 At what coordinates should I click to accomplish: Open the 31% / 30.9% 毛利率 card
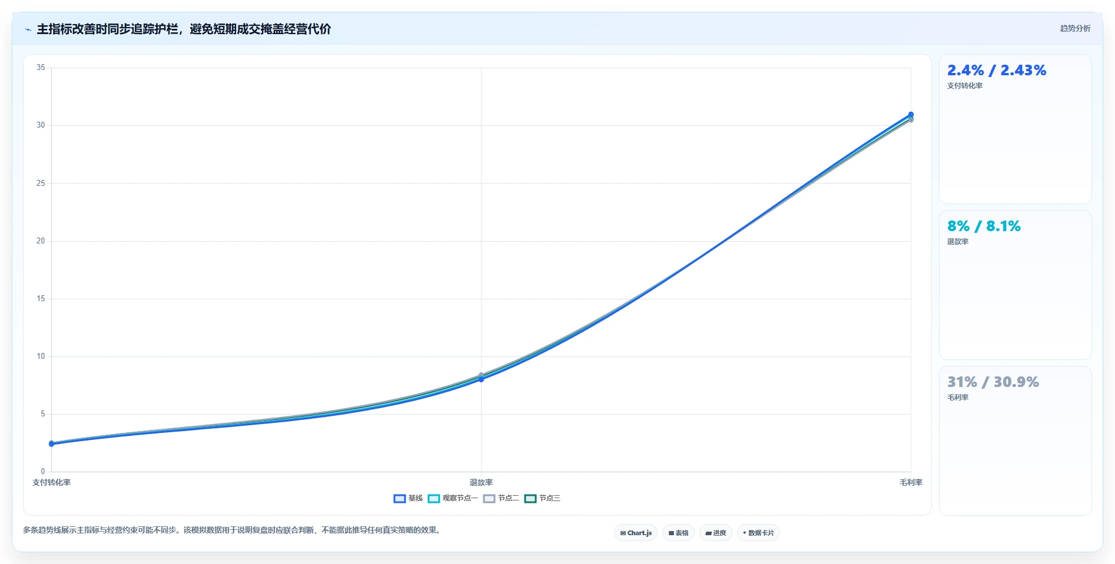[x=1015, y=441]
